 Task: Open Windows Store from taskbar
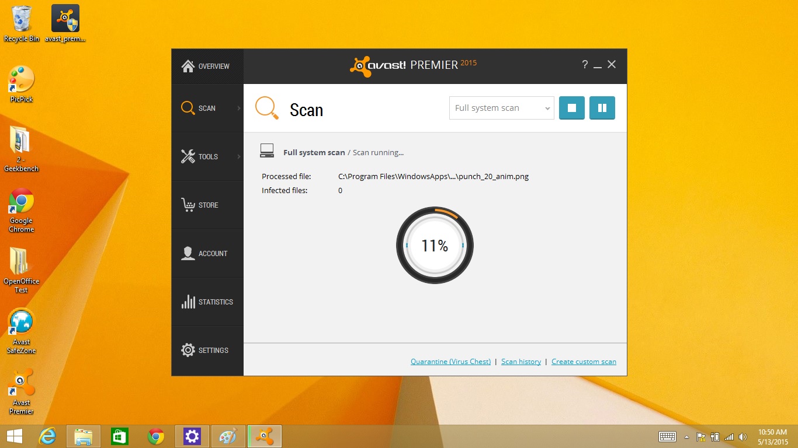click(120, 436)
